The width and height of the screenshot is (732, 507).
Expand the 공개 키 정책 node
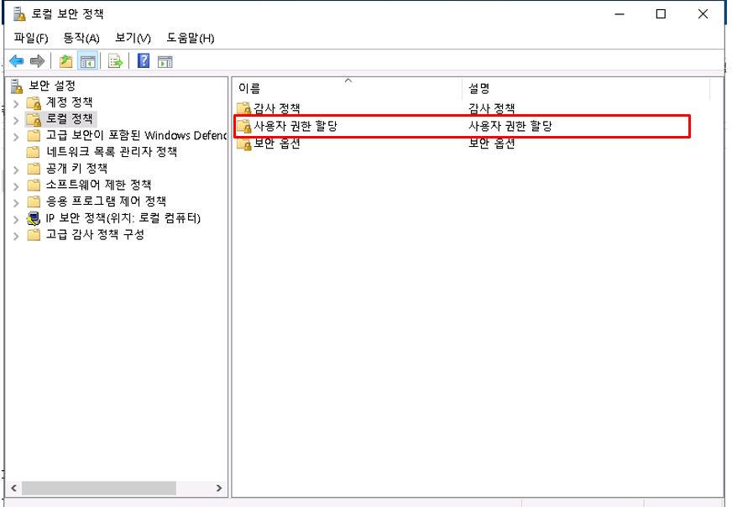click(16, 170)
